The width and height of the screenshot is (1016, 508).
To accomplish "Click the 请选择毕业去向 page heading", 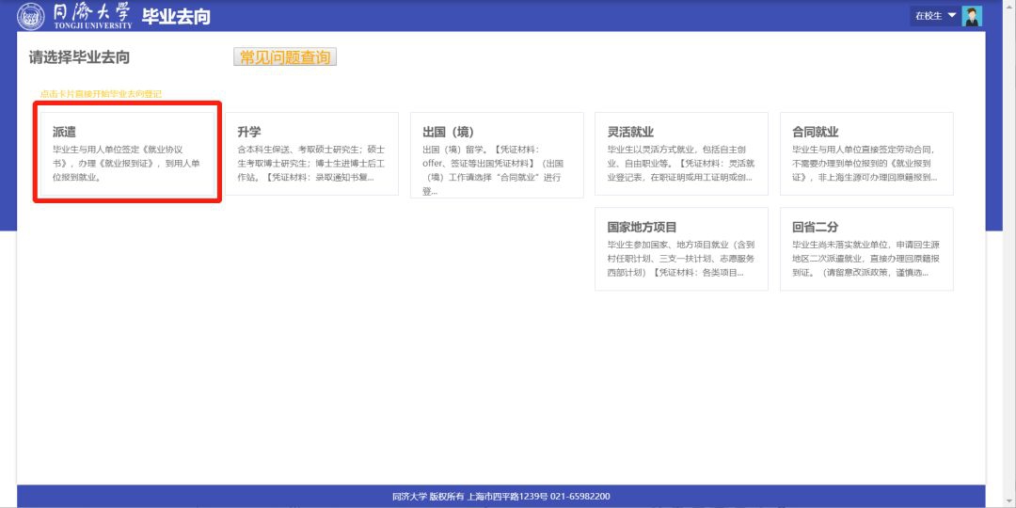I will tap(80, 57).
